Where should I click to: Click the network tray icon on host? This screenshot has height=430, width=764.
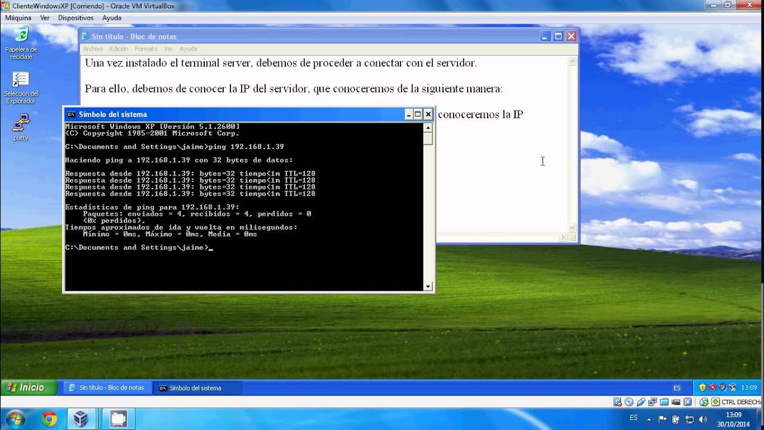coord(689,419)
